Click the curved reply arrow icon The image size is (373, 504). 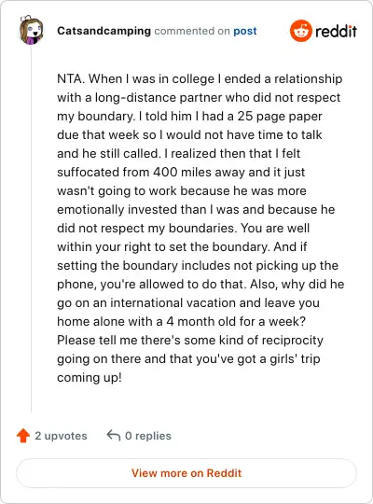114,436
